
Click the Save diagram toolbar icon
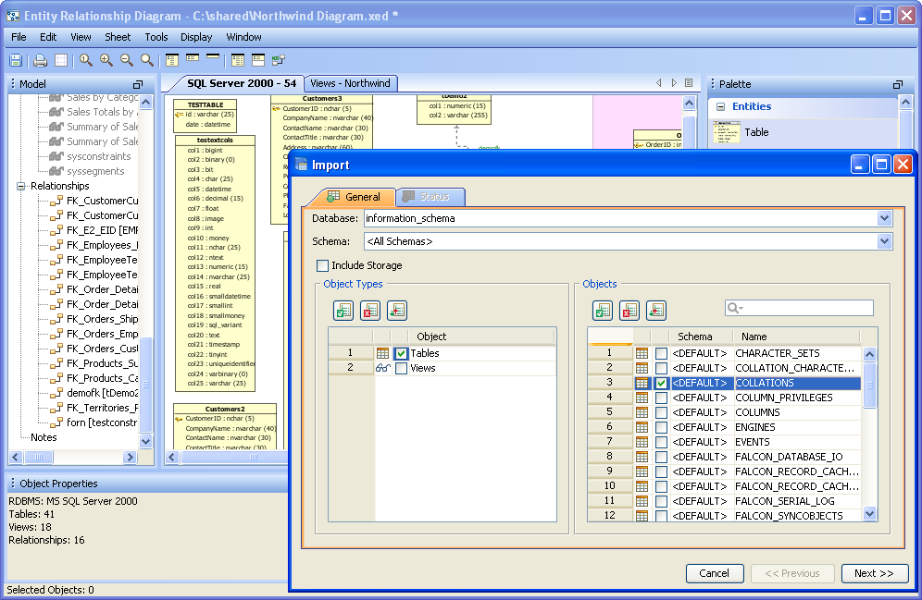(x=16, y=60)
